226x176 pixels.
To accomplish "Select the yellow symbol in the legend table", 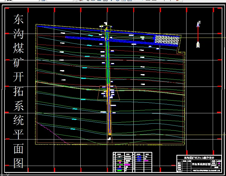I will click(x=119, y=161).
